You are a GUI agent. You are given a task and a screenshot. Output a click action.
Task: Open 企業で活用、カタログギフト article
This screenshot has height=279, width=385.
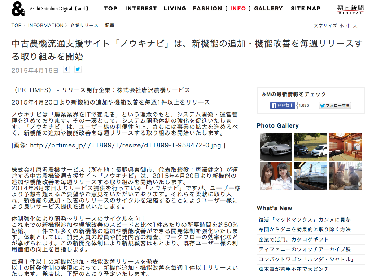293,239
